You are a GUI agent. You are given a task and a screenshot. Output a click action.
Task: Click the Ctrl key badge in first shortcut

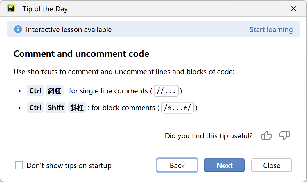(35, 91)
